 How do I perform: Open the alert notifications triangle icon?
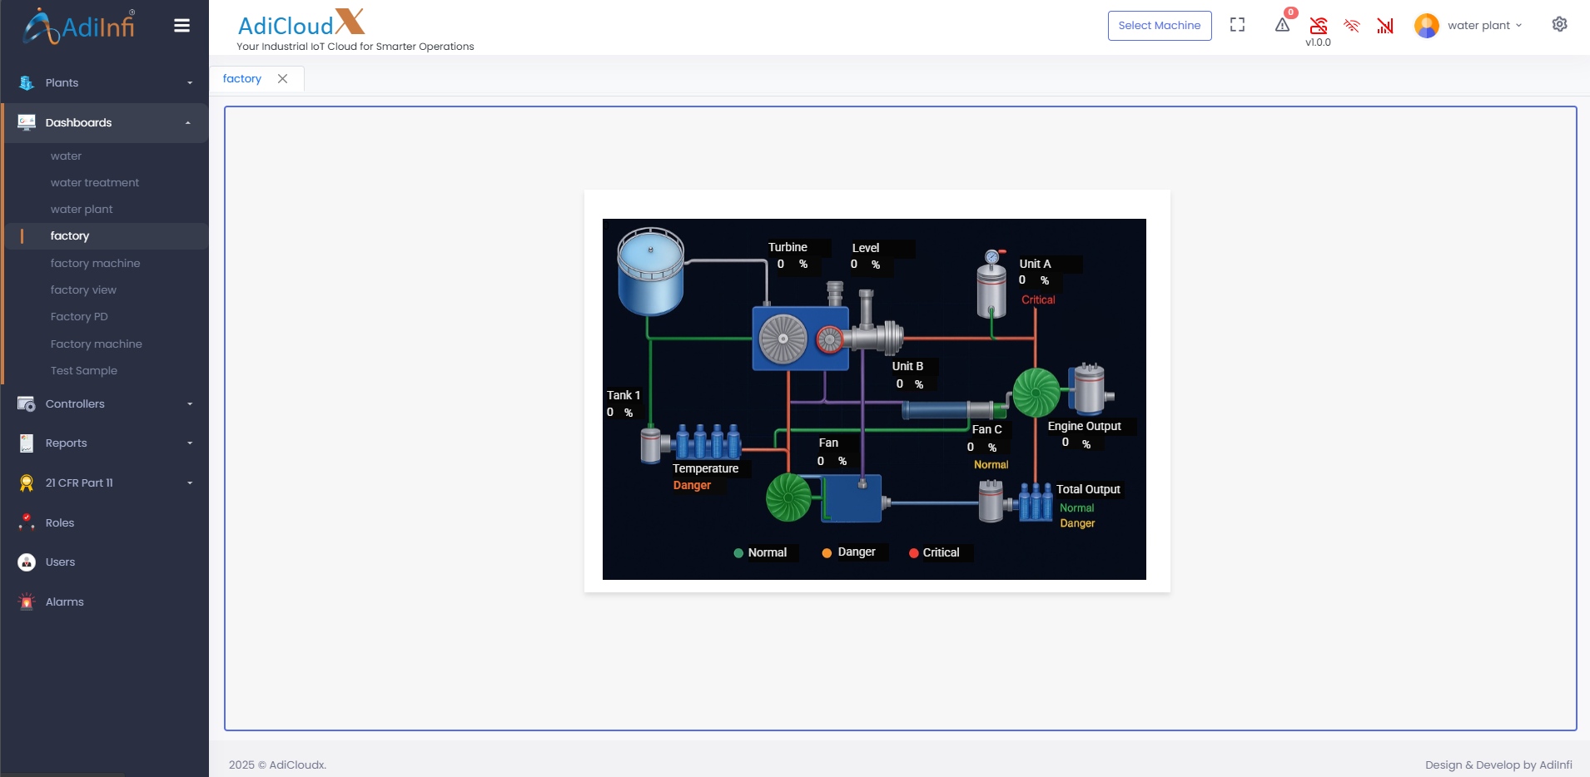tap(1282, 25)
